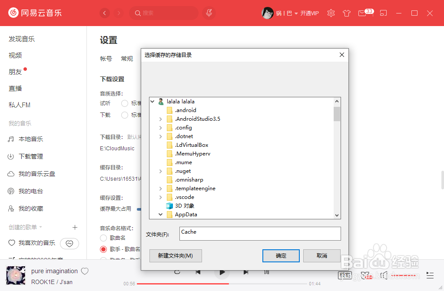Click the 新建文件夹(M) button

[176, 256]
